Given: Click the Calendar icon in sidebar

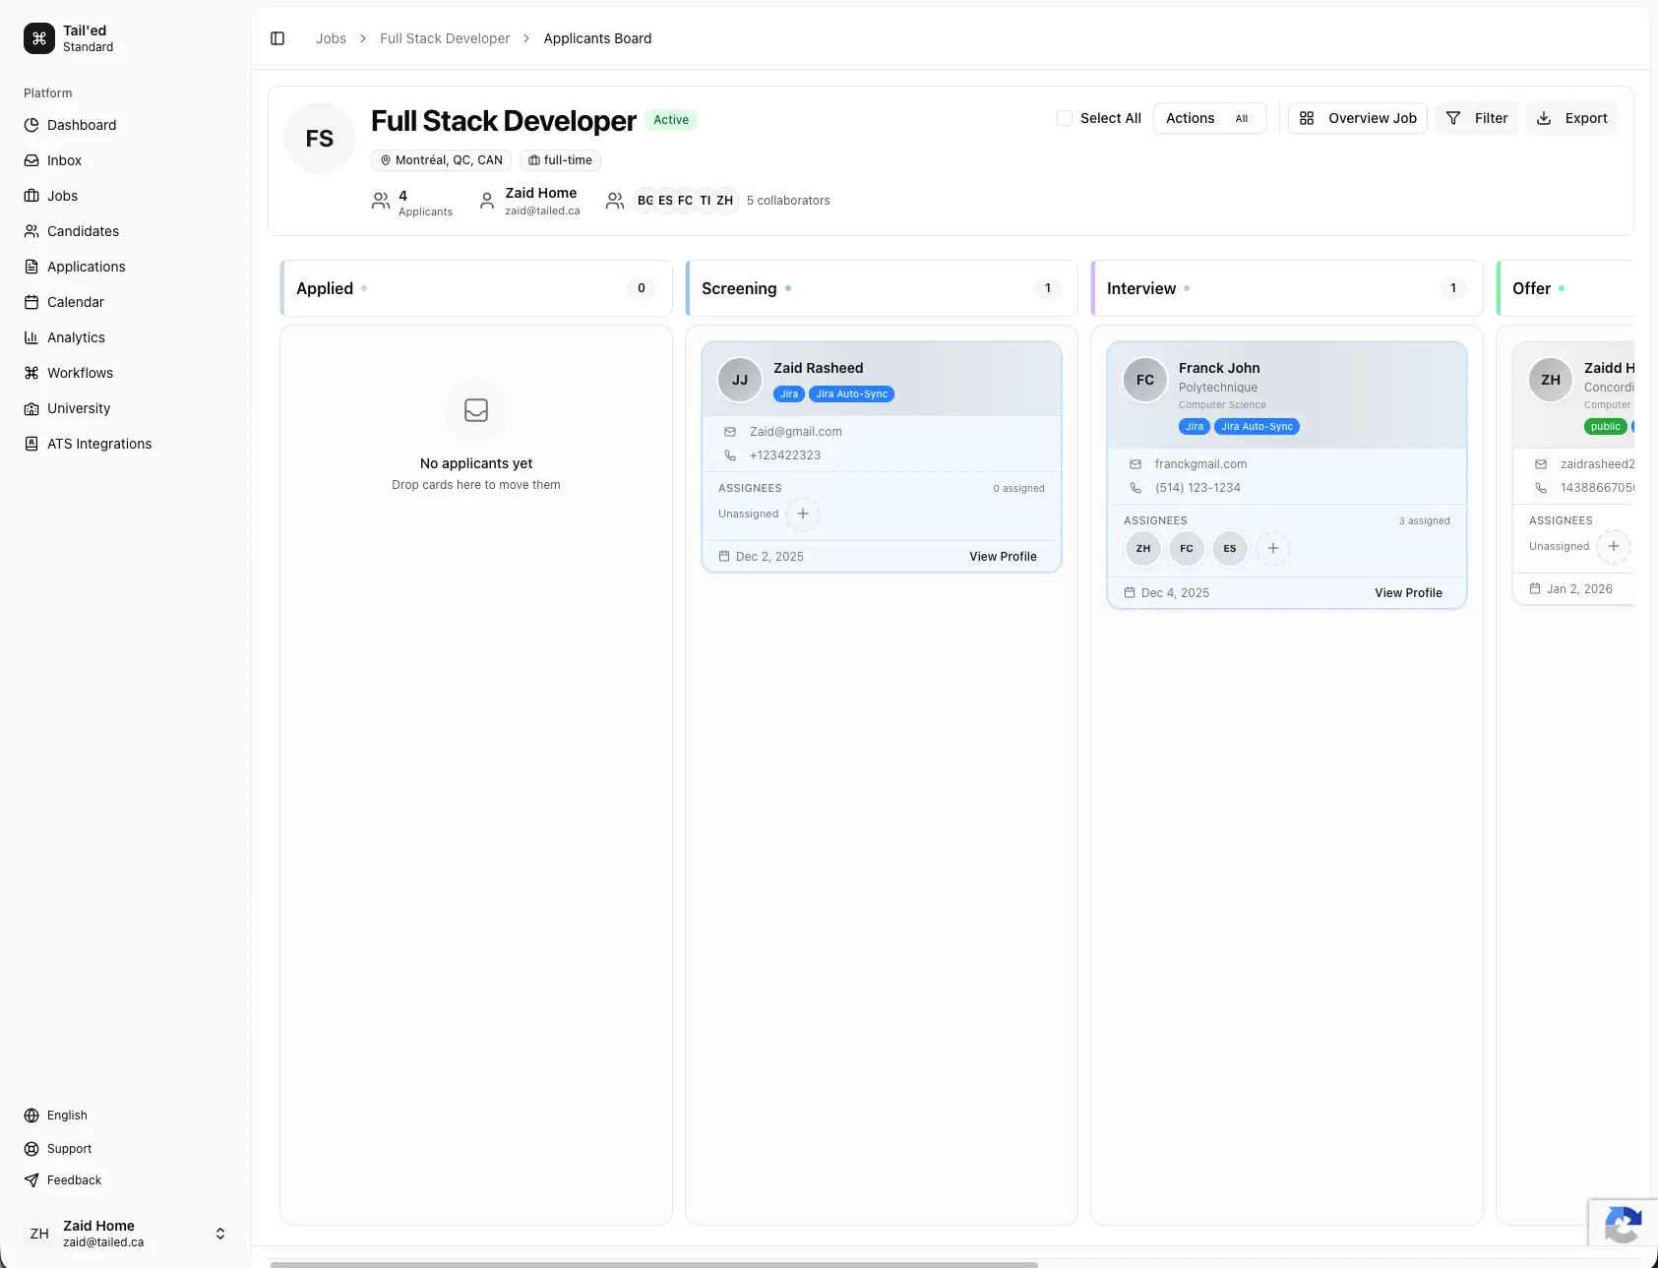Looking at the screenshot, I should point(31,302).
